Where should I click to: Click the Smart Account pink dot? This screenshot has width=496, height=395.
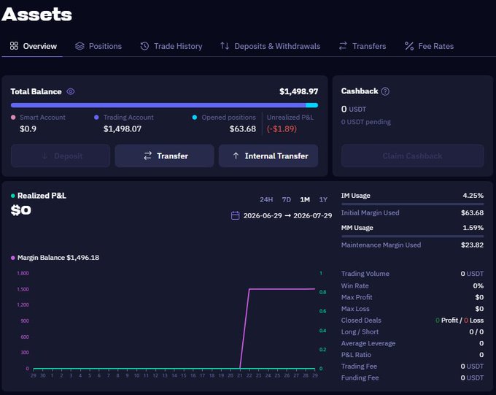point(13,118)
